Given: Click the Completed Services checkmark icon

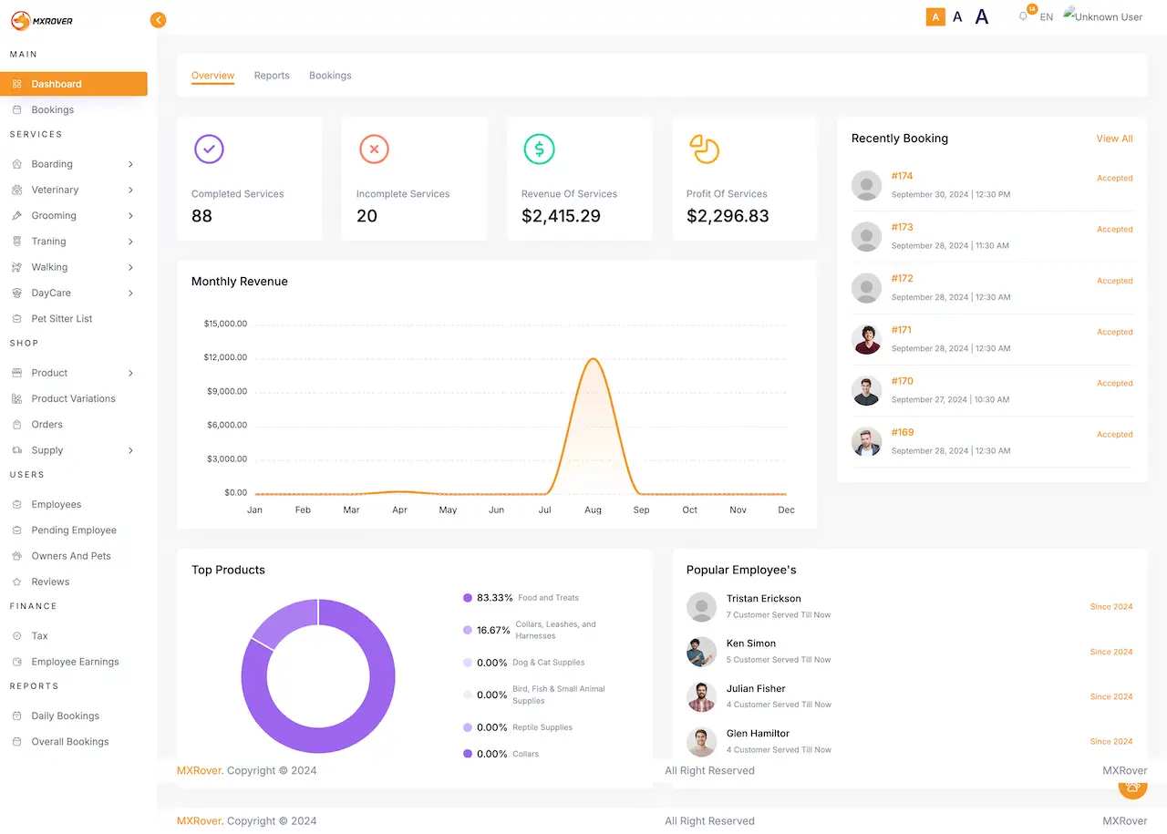Looking at the screenshot, I should coord(209,149).
